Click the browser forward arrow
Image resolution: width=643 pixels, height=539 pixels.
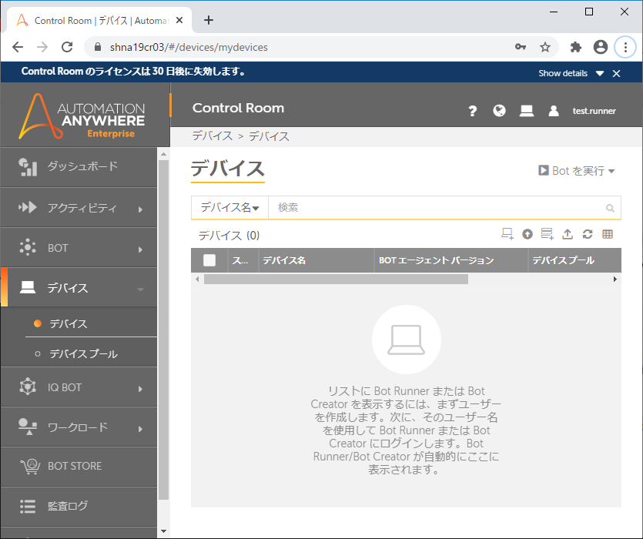[x=42, y=47]
